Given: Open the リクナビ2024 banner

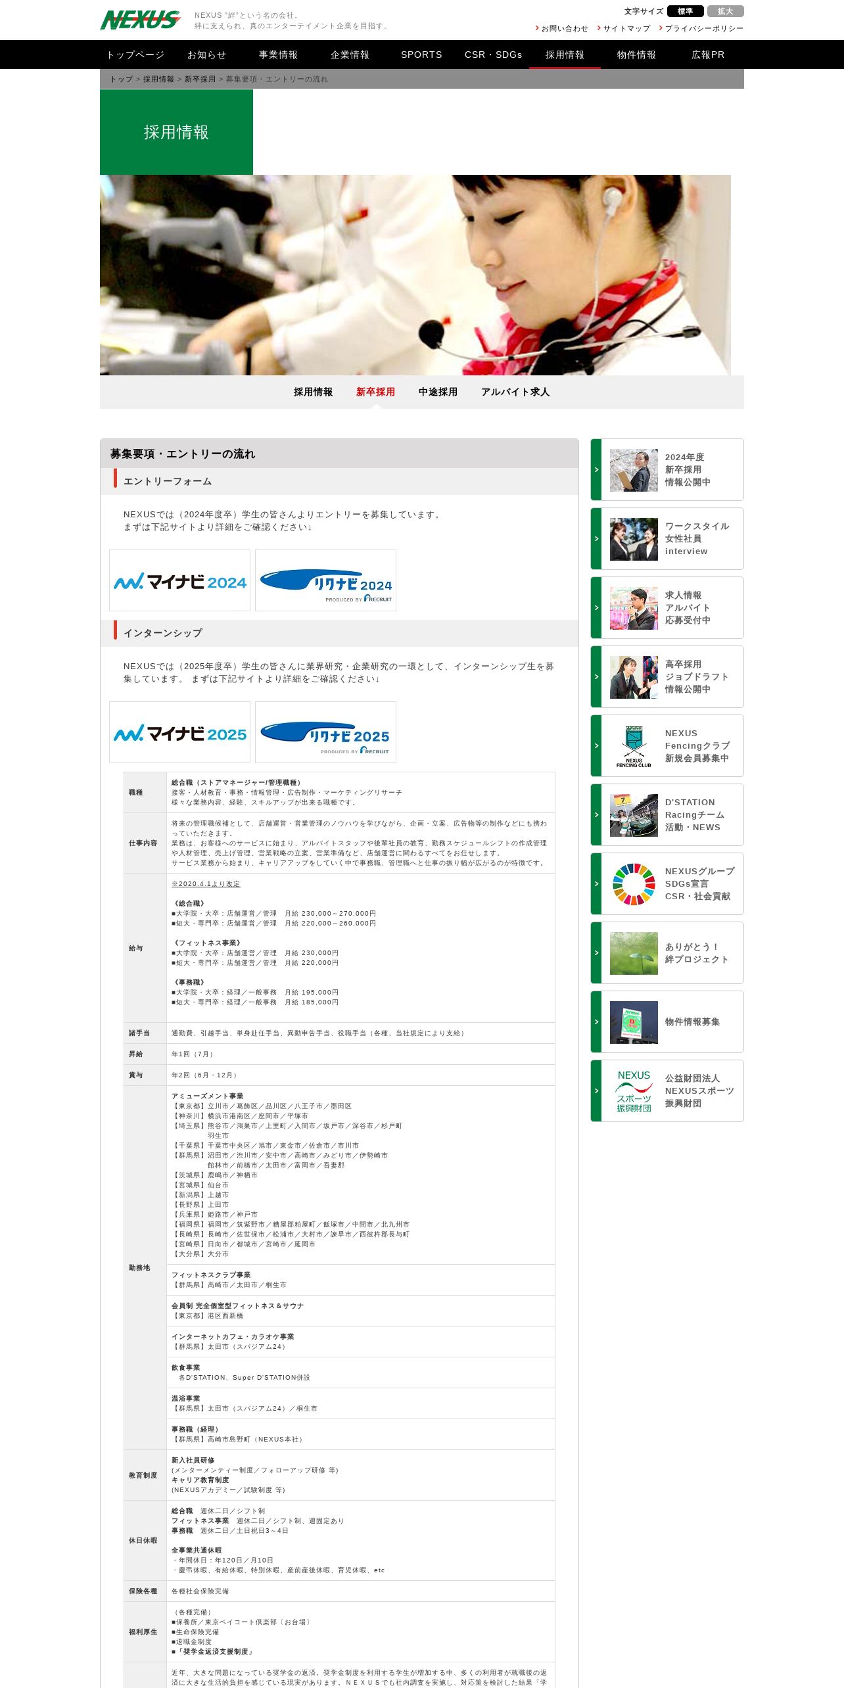Looking at the screenshot, I should (x=326, y=580).
